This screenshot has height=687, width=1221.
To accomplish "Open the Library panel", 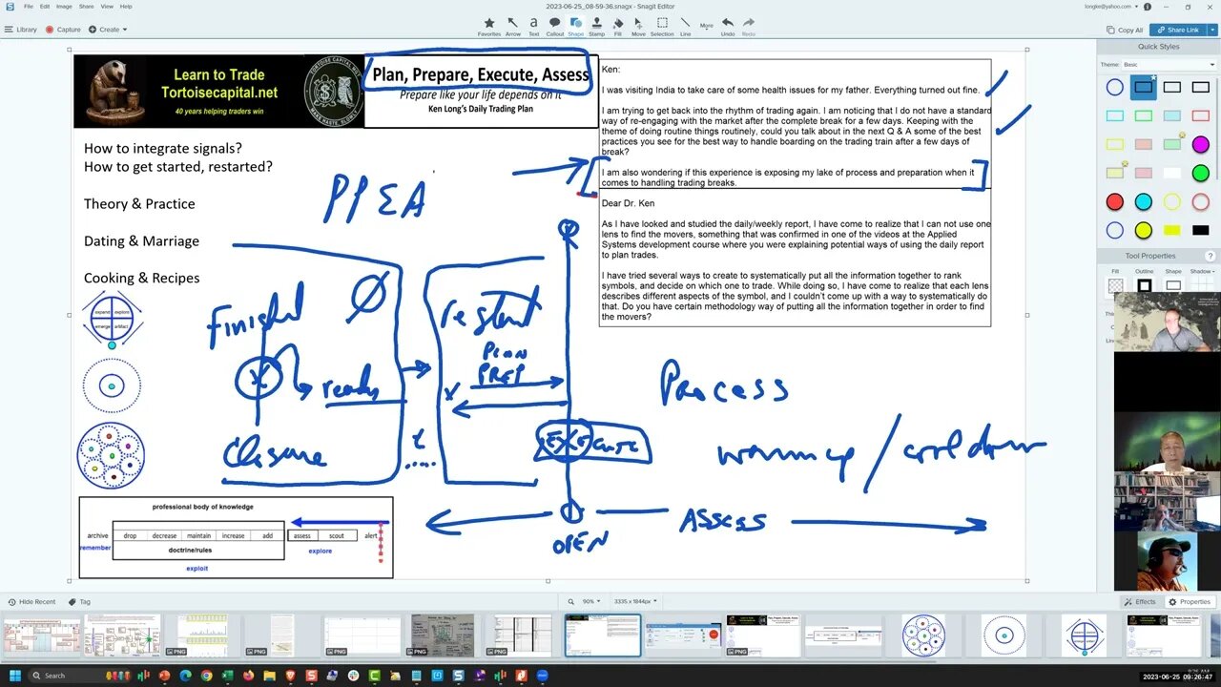I will [x=21, y=30].
